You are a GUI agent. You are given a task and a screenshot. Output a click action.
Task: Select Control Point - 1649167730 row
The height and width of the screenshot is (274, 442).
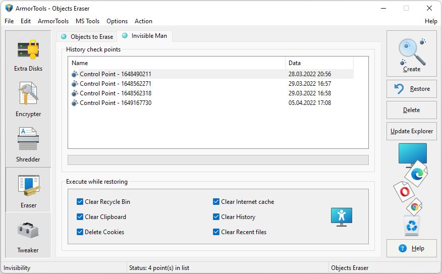(x=115, y=103)
